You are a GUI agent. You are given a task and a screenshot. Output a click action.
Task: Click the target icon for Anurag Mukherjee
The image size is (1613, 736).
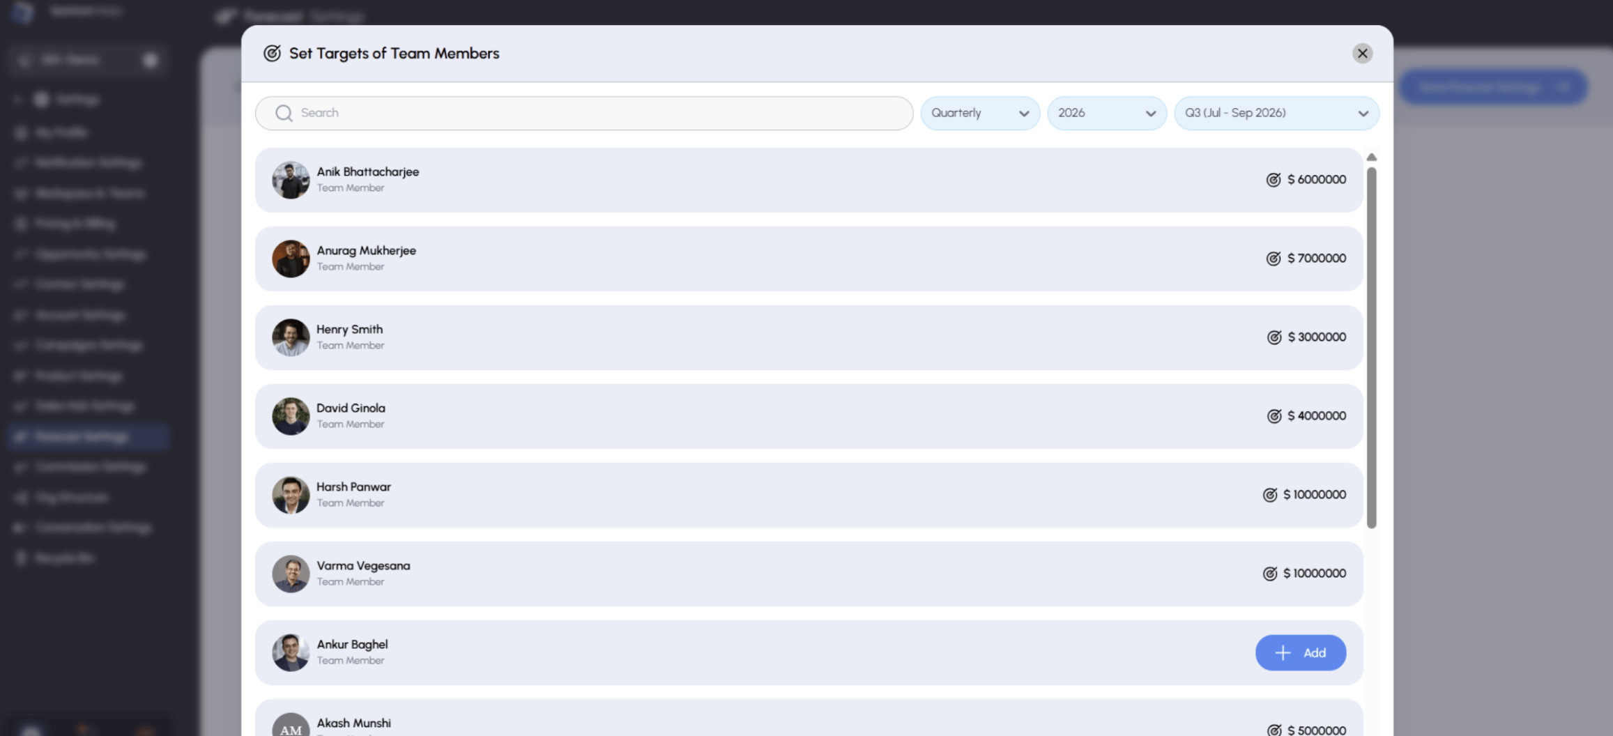pos(1273,259)
